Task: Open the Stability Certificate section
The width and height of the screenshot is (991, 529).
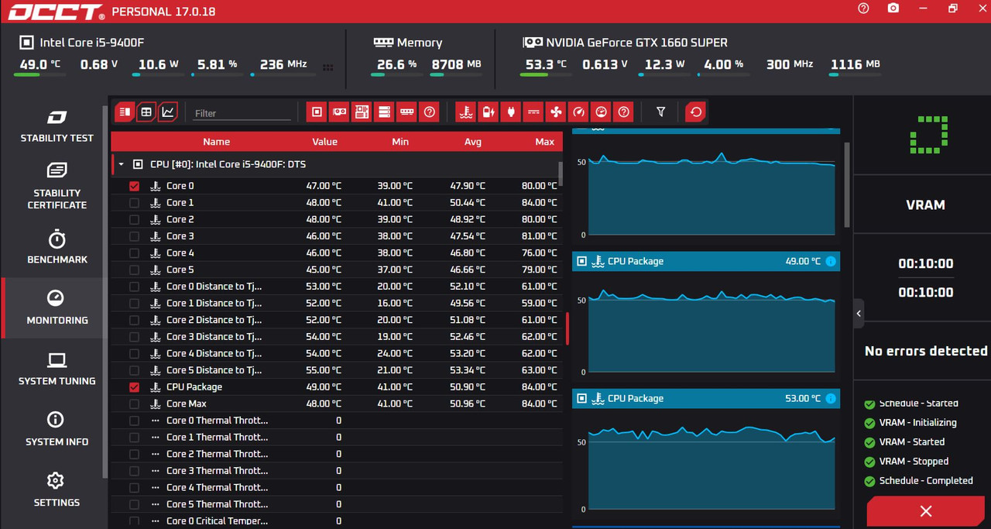Action: [x=57, y=187]
